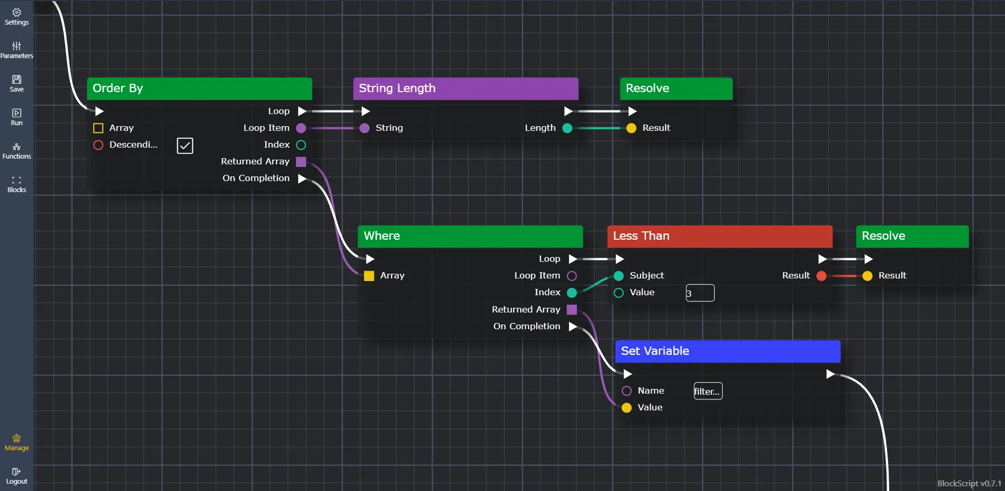Click Set Variable Name input port
Screen dimensions: 1005x491
(627, 391)
